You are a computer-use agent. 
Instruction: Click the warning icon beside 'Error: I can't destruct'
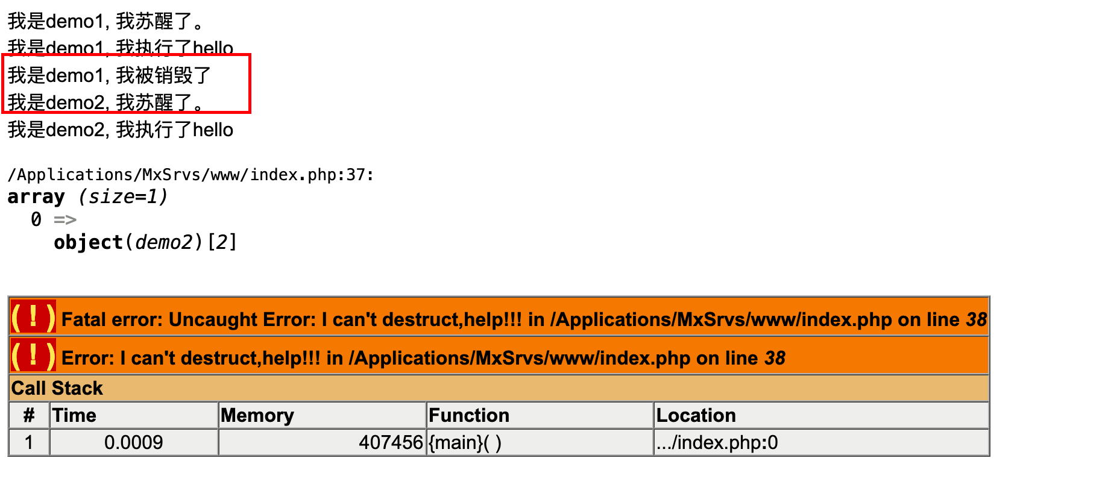point(33,356)
